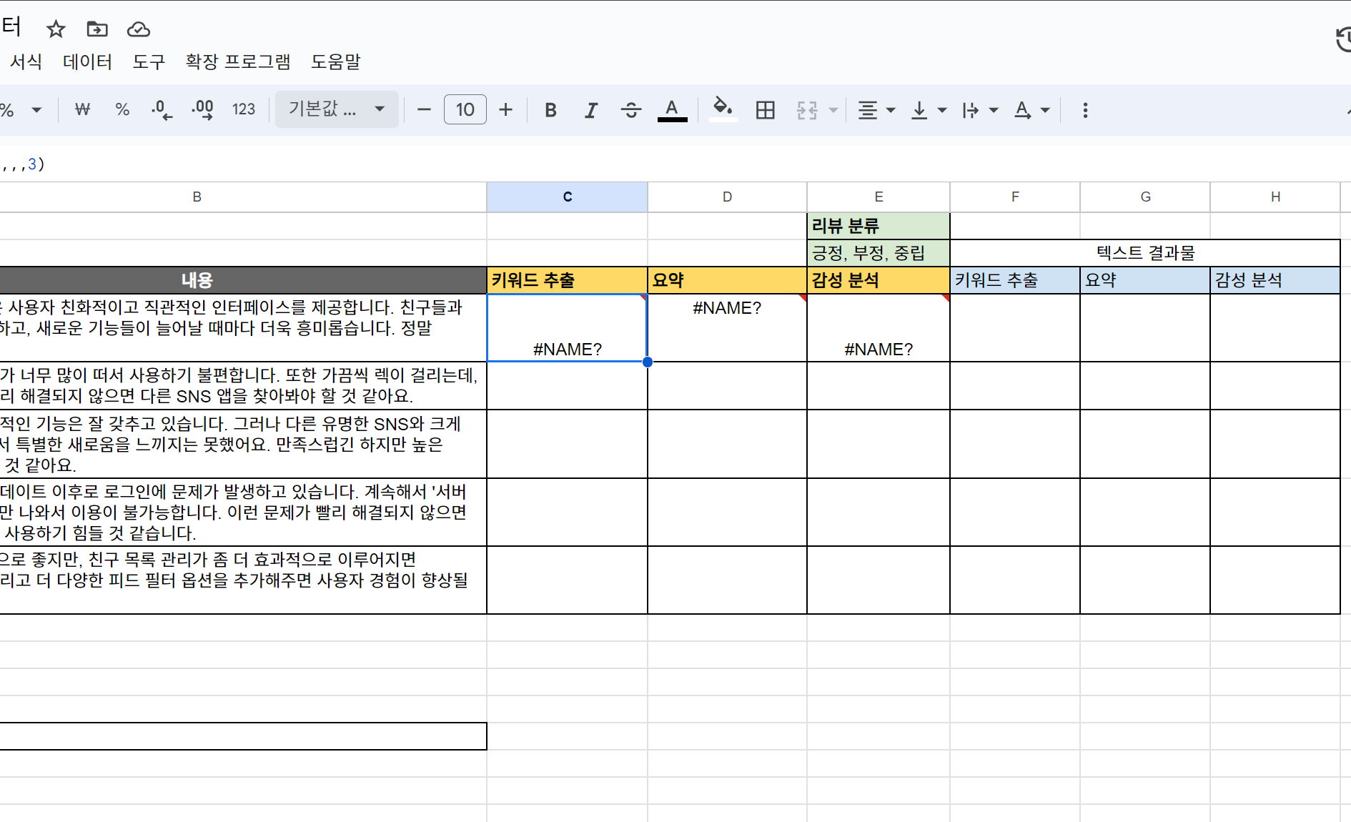Viewport: 1351px width, 822px height.
Task: Apply percent number format
Action: (x=122, y=110)
